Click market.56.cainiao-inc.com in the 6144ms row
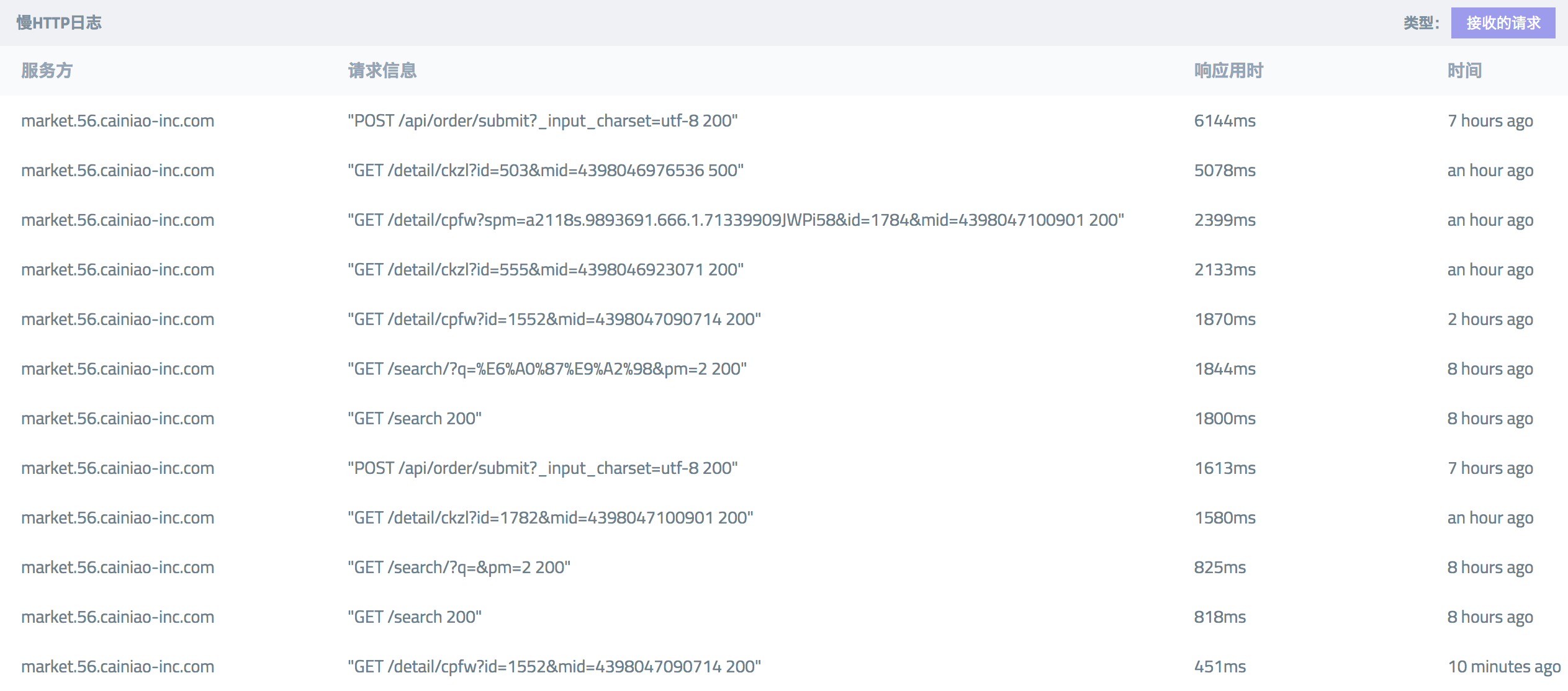This screenshot has height=691, width=1568. click(x=118, y=120)
